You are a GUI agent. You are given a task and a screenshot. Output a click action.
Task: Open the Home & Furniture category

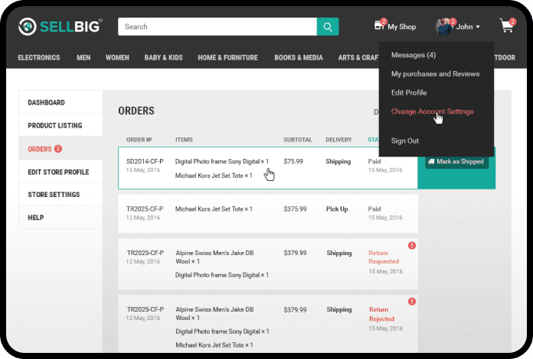click(x=227, y=57)
